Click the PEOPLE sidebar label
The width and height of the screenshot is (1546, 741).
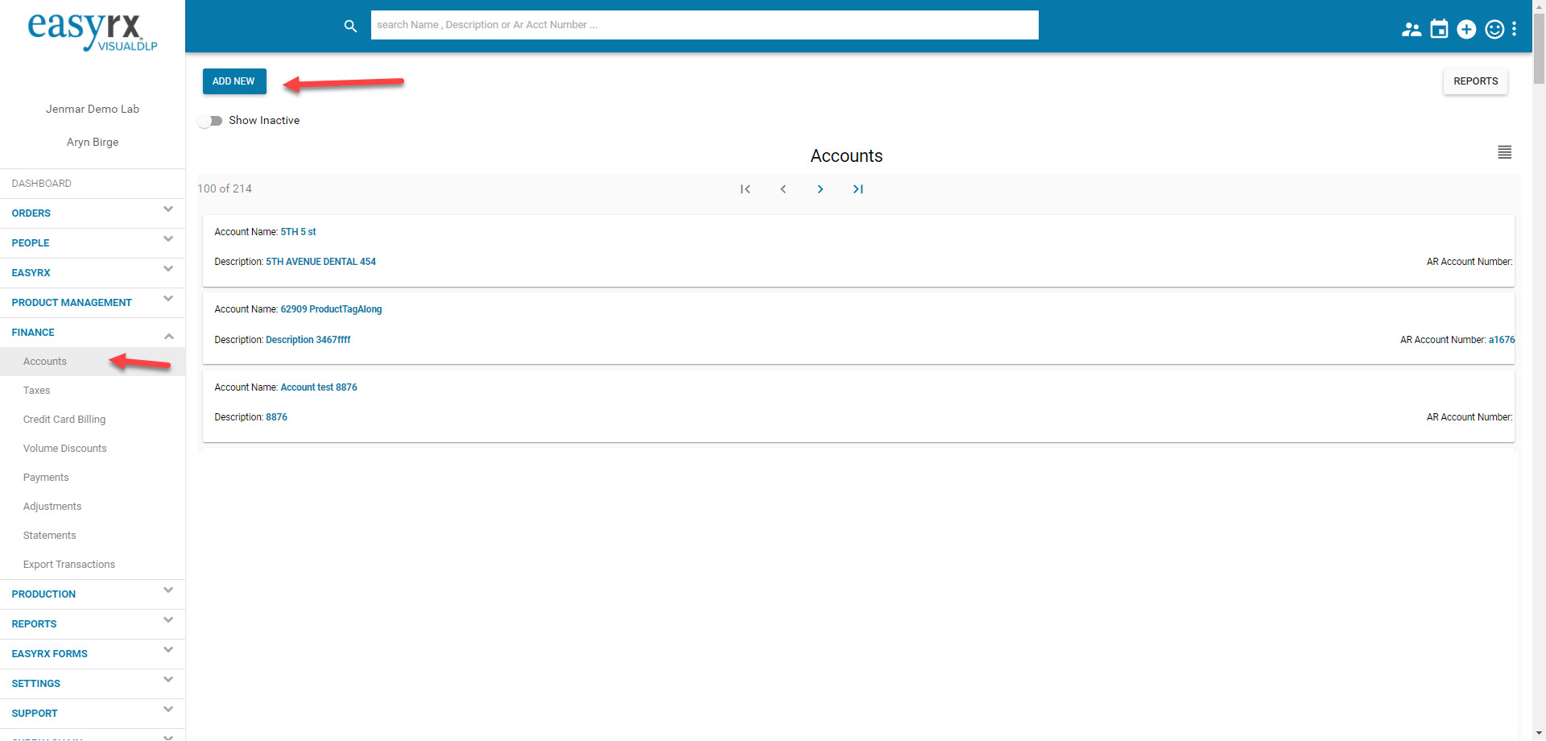[31, 243]
